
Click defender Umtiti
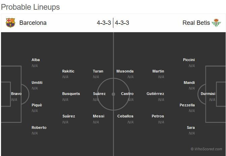point(37,83)
